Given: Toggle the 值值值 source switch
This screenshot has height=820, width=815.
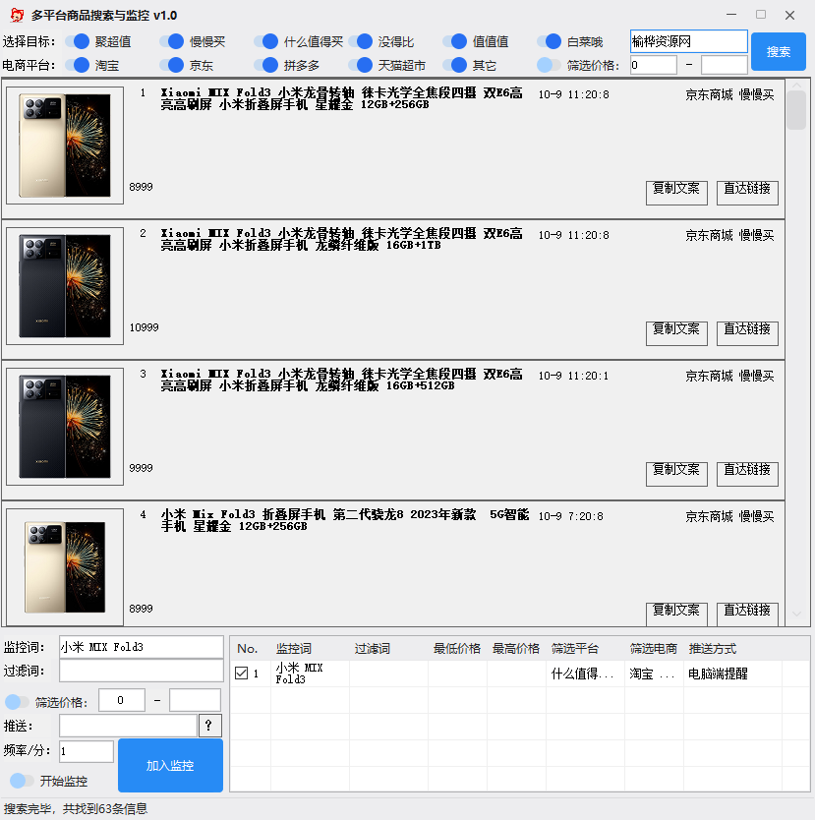Looking at the screenshot, I should coord(455,41).
